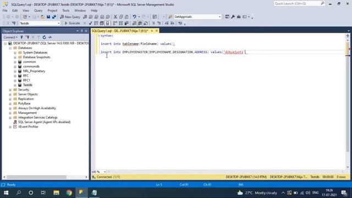
Task: Click the Copy icon in toolbar
Action: point(121,17)
